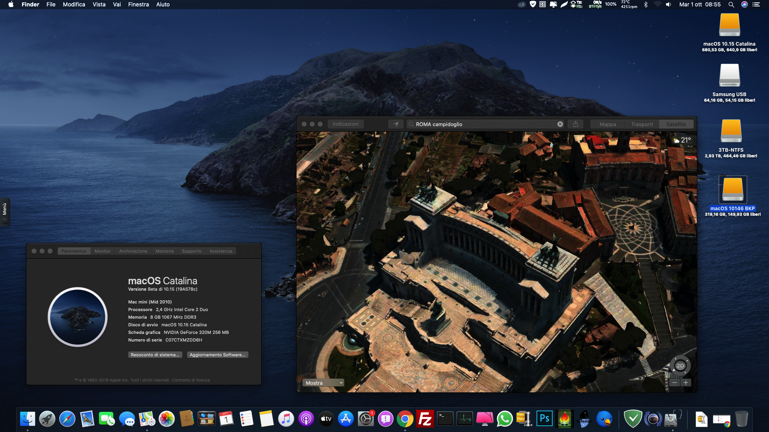Screen dimensions: 769x432
Task: Switch to the Supporto tab
Action: pyautogui.click(x=192, y=251)
